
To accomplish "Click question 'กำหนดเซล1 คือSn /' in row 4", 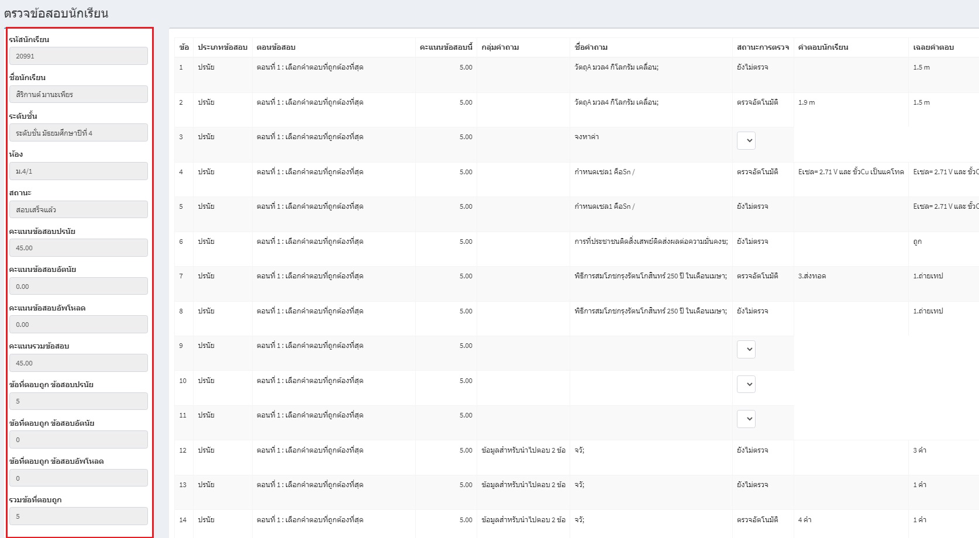I will [x=604, y=172].
